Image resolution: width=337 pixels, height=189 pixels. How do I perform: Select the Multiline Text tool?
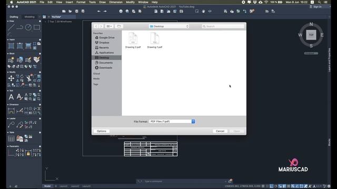[11, 97]
